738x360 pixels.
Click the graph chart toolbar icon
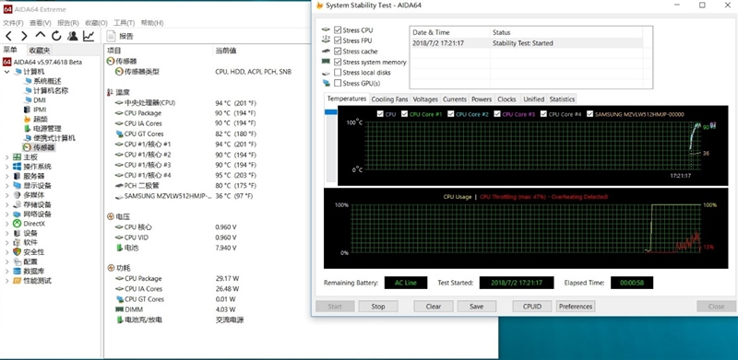point(89,36)
